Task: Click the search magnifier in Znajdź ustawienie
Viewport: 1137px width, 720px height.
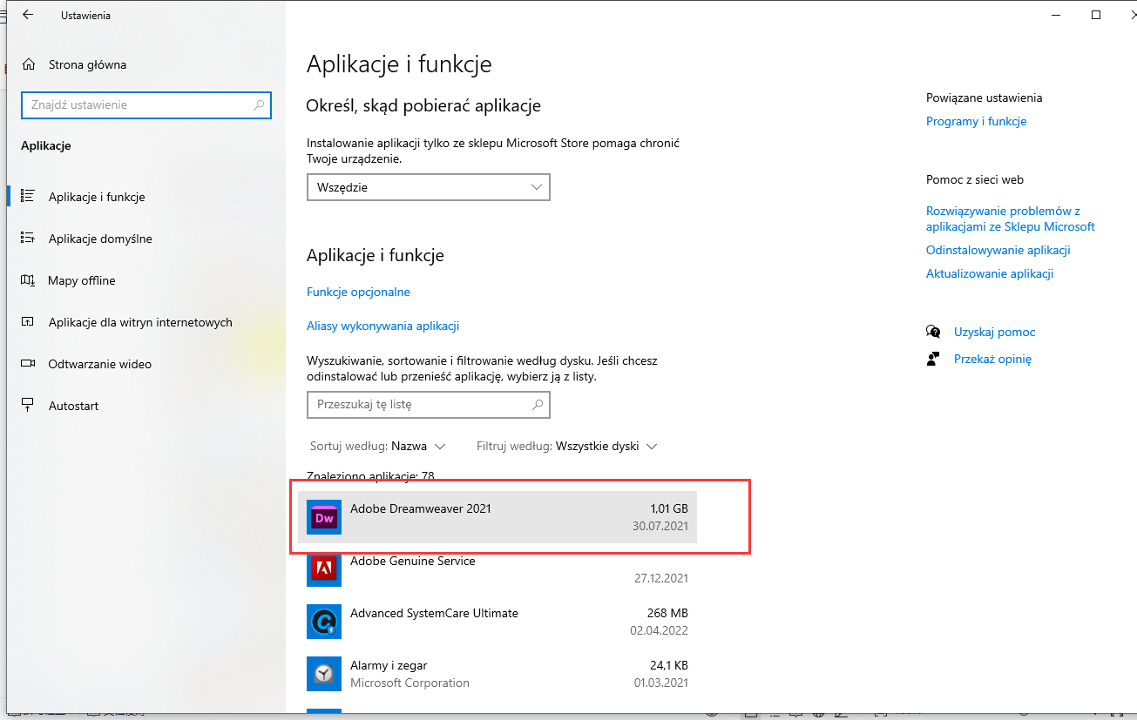Action: tap(259, 104)
